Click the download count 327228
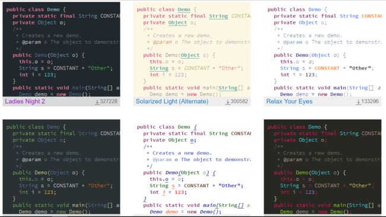Viewport: 386px width, 217px height. pos(109,101)
